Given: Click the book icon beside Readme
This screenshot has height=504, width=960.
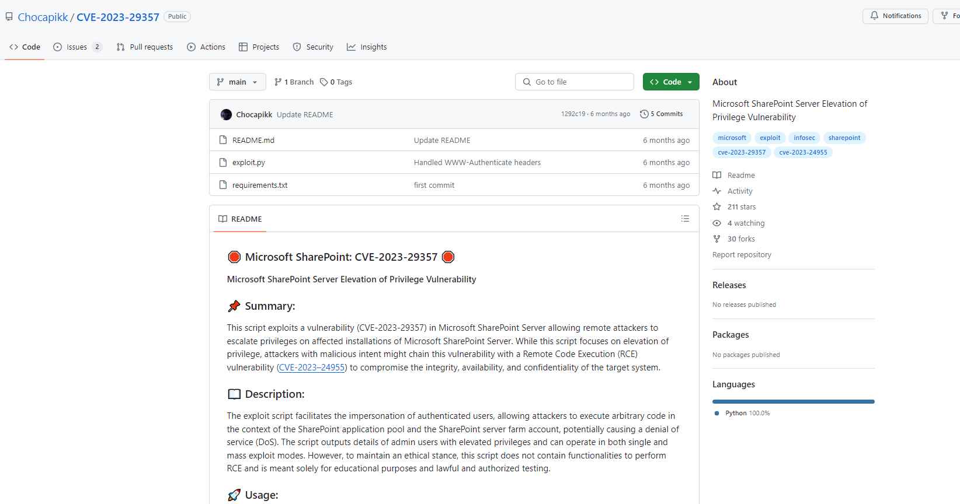Looking at the screenshot, I should (x=716, y=175).
